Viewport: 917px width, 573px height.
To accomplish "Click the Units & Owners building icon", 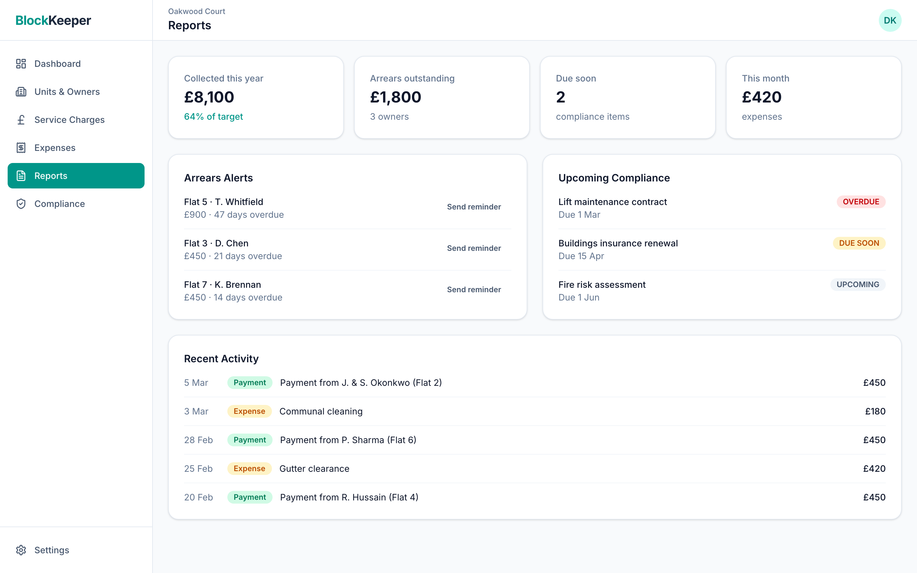I will [21, 91].
